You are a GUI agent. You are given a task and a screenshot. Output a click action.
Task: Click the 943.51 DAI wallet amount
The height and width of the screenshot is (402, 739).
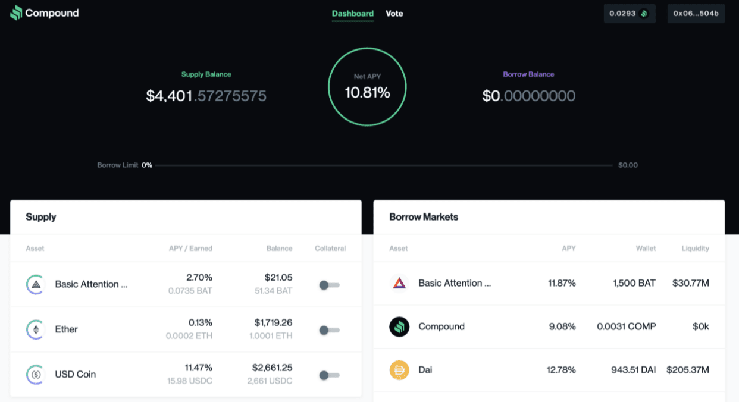634,370
